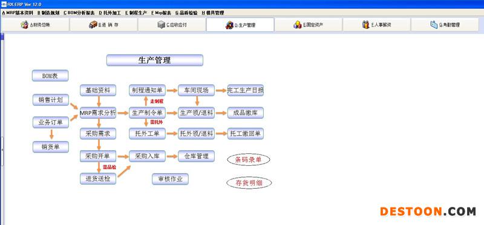484x225 pixels.
Task: Click the 条码录单 oval button
Action: pos(249,159)
